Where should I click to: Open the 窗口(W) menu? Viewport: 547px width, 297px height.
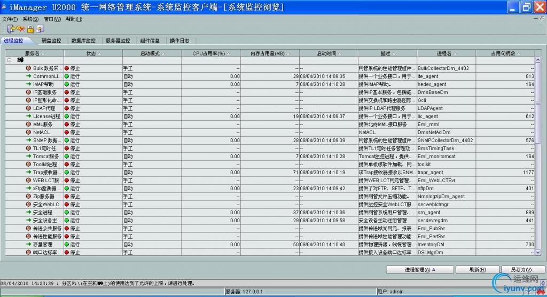point(52,19)
